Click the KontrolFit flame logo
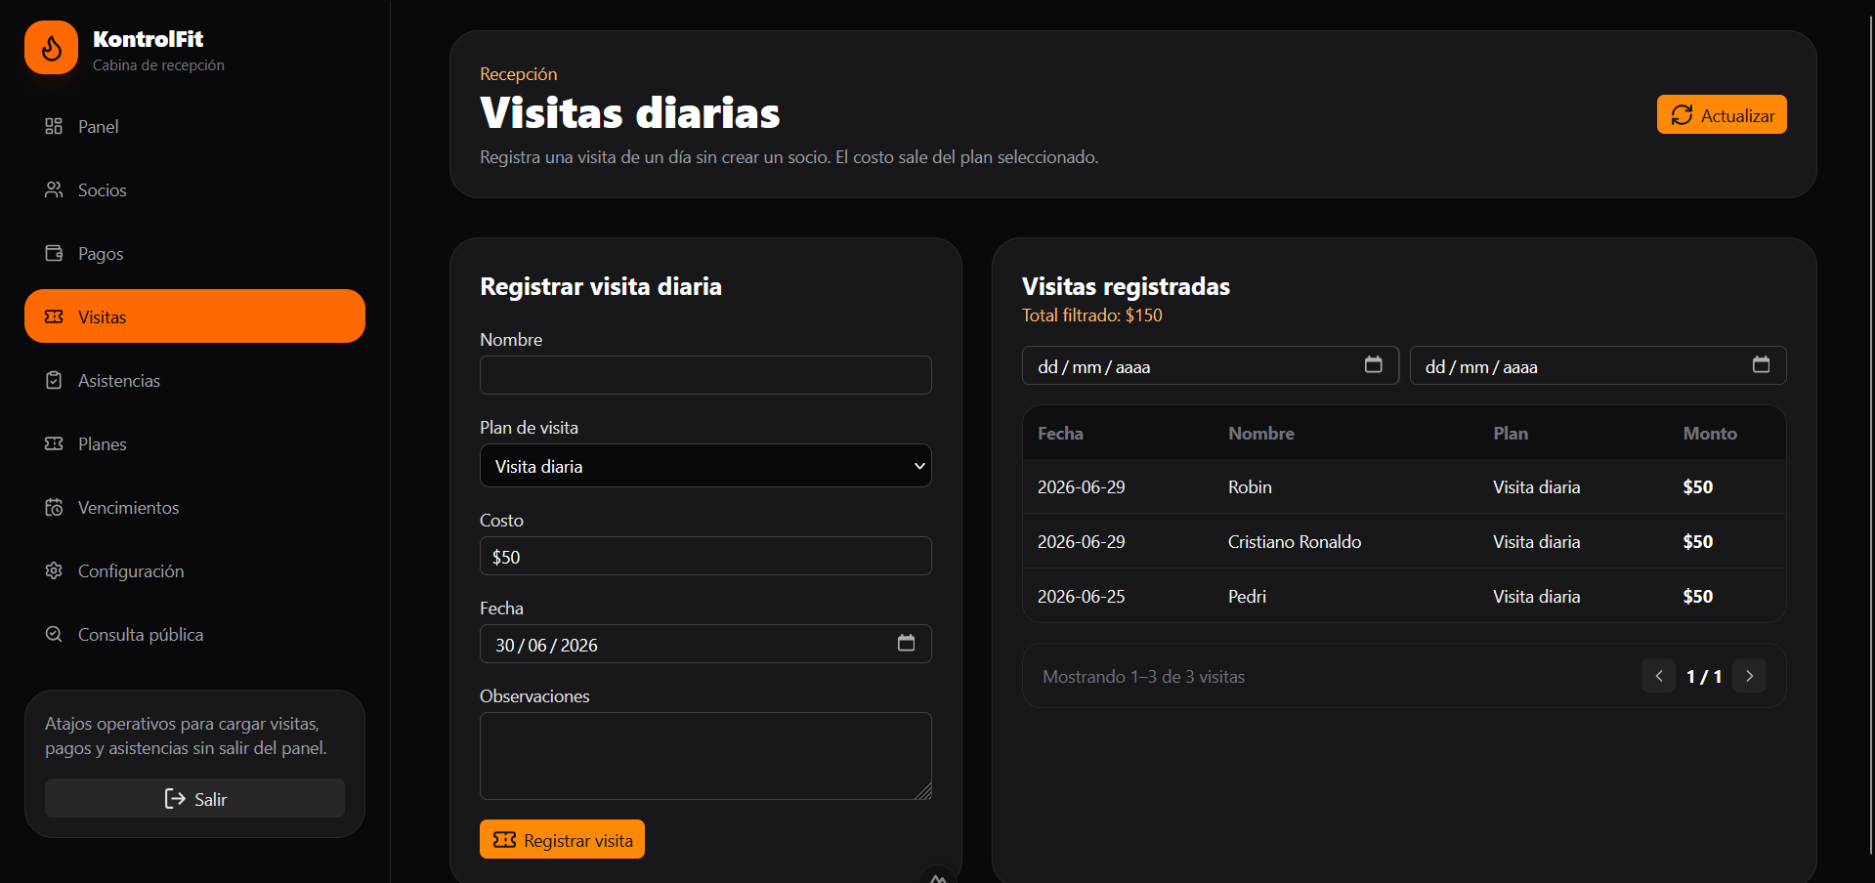 point(51,47)
